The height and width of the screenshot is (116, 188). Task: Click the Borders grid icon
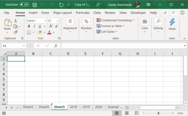point(29,32)
